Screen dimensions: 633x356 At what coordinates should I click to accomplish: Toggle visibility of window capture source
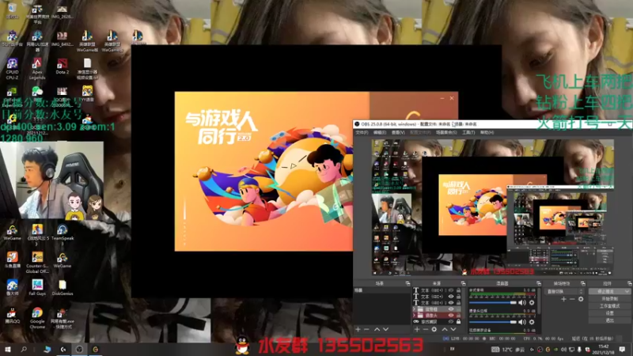coord(451,322)
